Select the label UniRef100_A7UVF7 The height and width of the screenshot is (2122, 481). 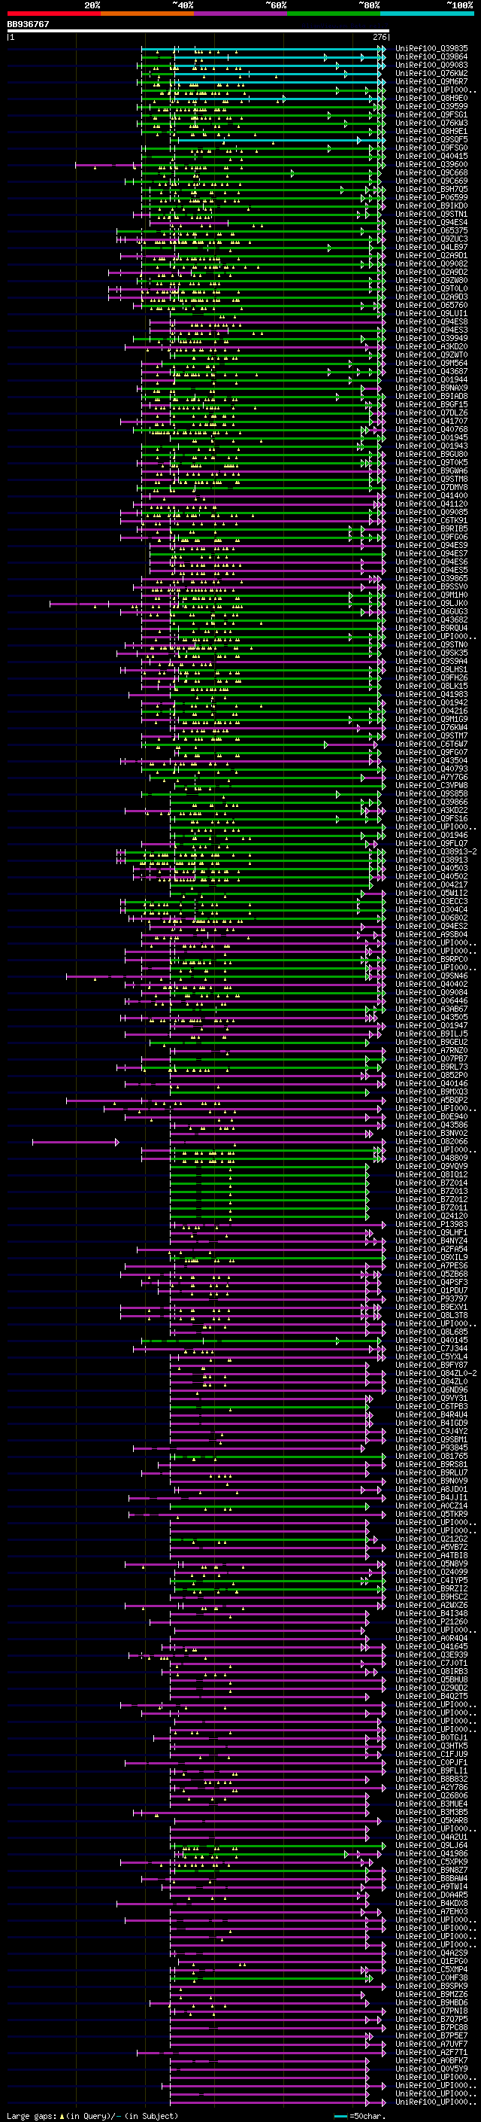431,2044
